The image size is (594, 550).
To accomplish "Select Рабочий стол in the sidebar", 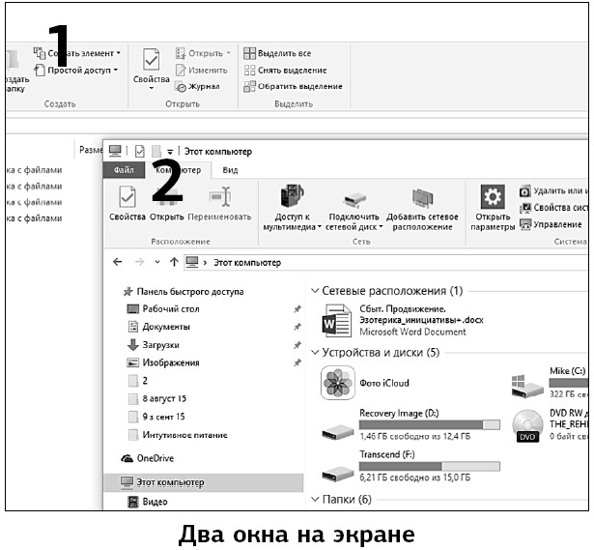I will 163,309.
